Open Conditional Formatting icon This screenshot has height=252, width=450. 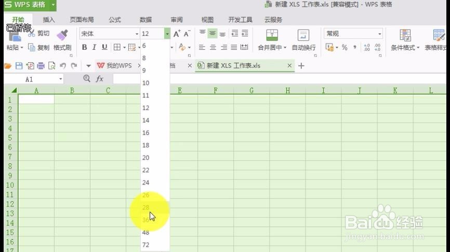pos(405,35)
